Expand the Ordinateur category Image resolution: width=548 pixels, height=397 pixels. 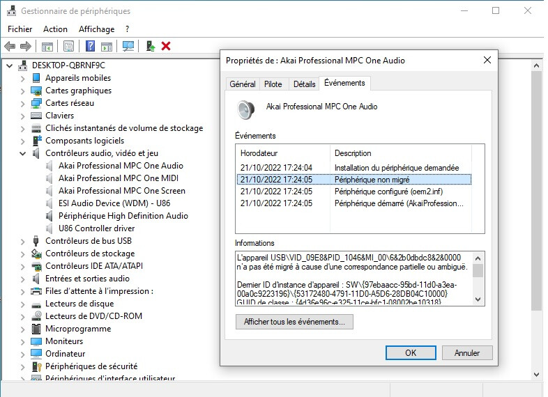pyautogui.click(x=23, y=355)
